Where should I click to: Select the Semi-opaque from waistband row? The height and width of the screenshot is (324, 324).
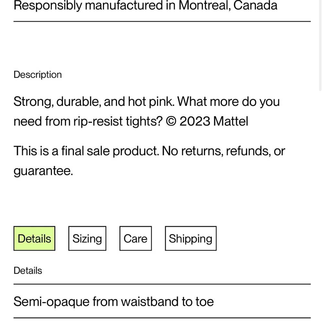[x=162, y=301]
